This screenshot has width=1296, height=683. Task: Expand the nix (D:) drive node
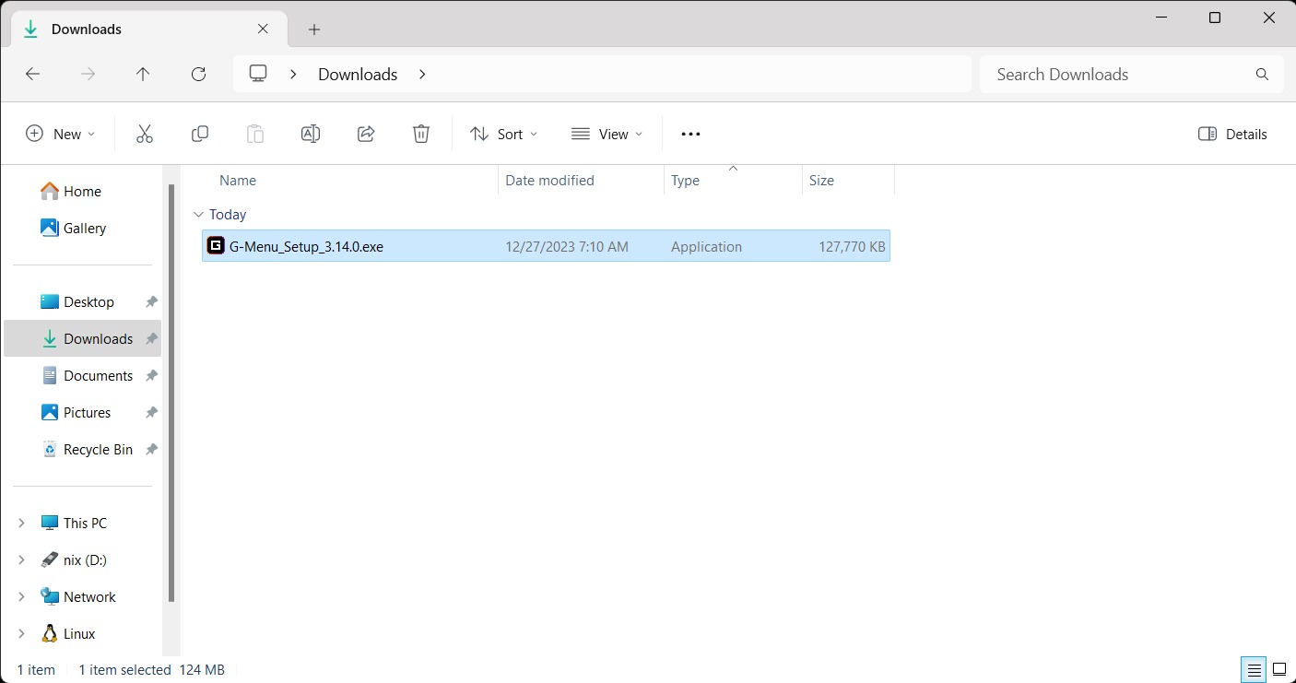tap(21, 559)
